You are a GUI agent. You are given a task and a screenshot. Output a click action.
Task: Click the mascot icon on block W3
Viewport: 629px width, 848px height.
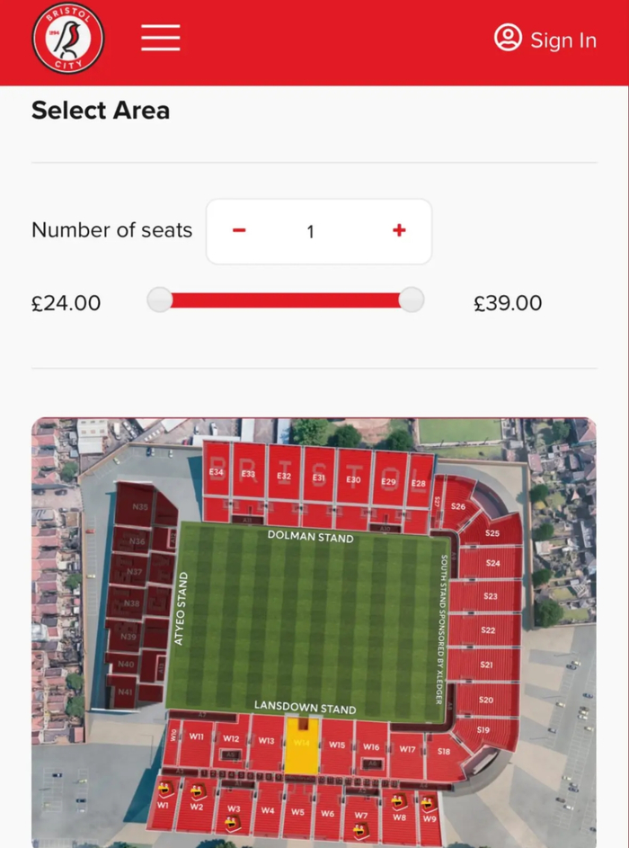[233, 822]
